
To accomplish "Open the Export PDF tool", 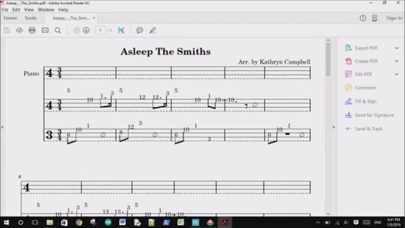I will tap(366, 48).
